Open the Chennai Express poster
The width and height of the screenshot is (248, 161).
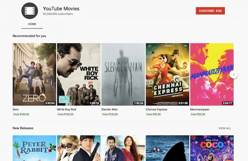point(167,74)
